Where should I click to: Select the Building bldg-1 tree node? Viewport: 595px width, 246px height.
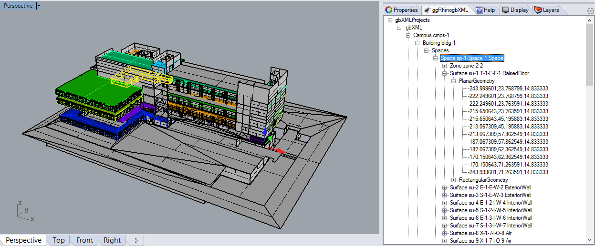(x=439, y=43)
